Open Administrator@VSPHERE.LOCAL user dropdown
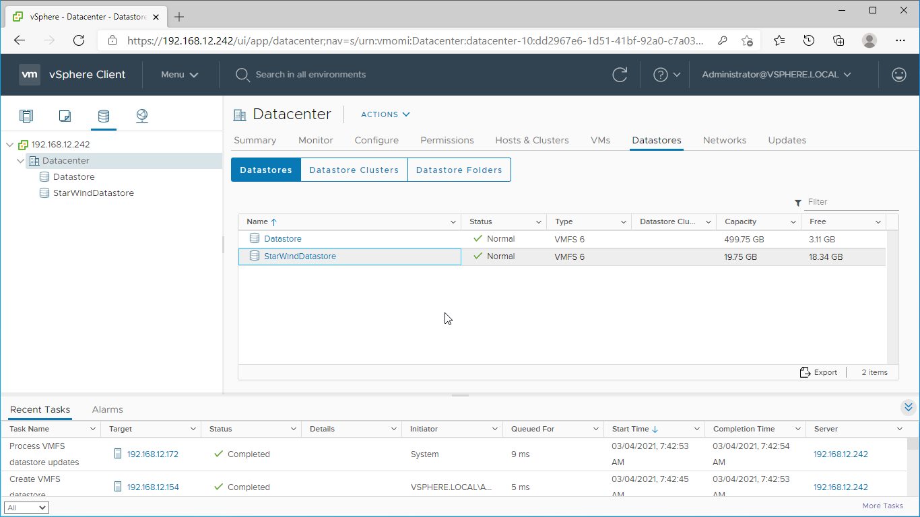Image resolution: width=920 pixels, height=517 pixels. (x=777, y=75)
